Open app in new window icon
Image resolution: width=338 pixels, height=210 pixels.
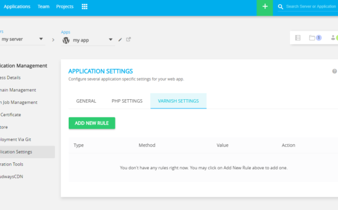pyautogui.click(x=128, y=39)
